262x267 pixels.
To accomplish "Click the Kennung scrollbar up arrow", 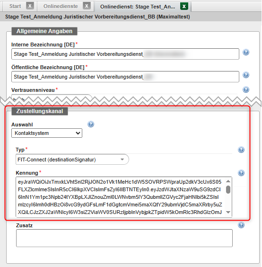I will click(228, 181).
